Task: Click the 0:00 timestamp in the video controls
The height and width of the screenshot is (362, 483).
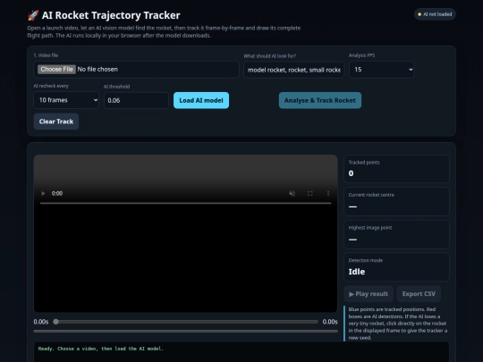Action: (57, 193)
